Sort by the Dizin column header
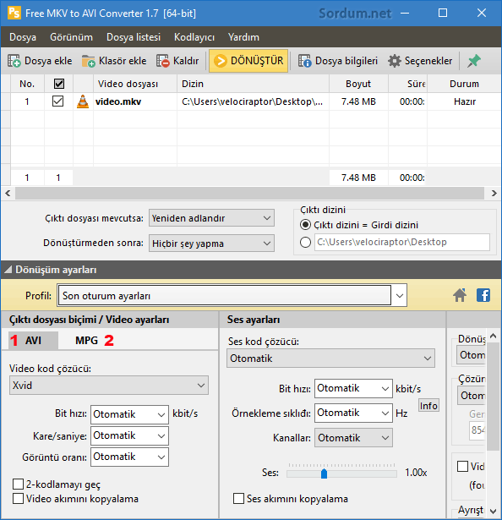The height and width of the screenshot is (520, 502). tap(253, 84)
